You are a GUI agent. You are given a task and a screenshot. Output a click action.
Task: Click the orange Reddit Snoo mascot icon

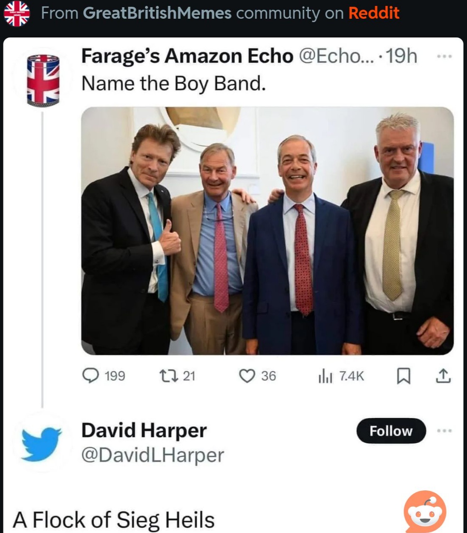click(x=424, y=511)
